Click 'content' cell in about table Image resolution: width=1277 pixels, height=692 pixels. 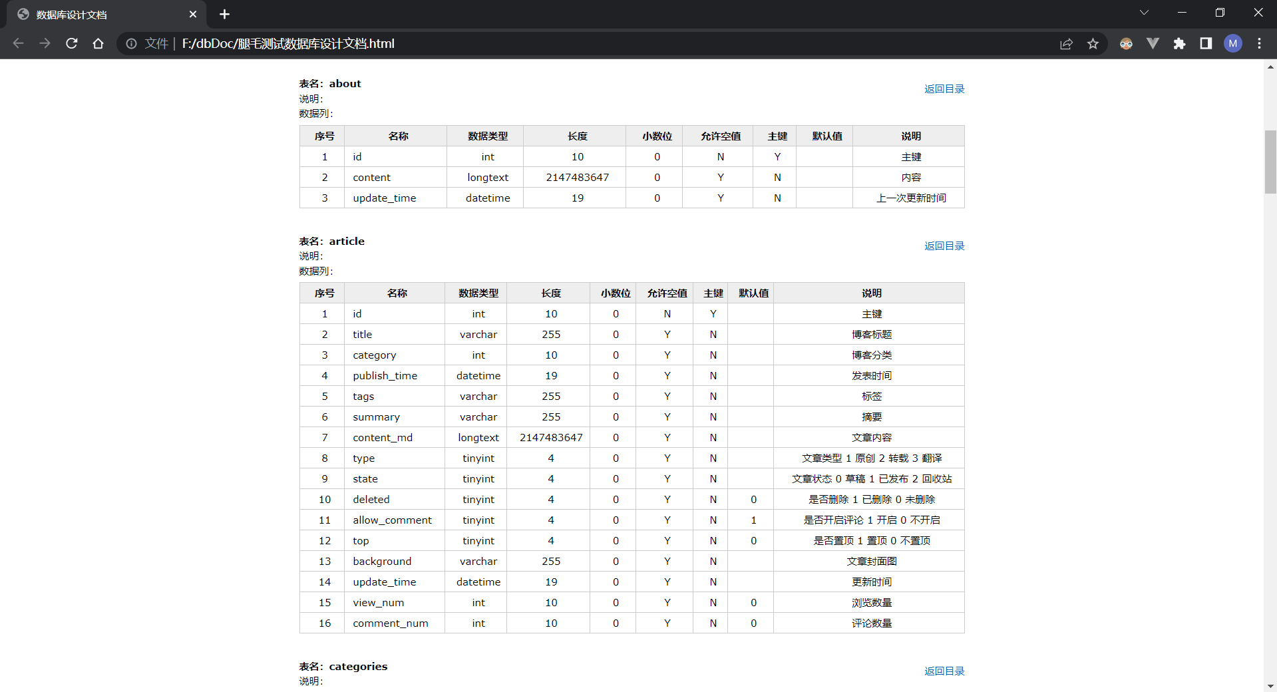[395, 177]
